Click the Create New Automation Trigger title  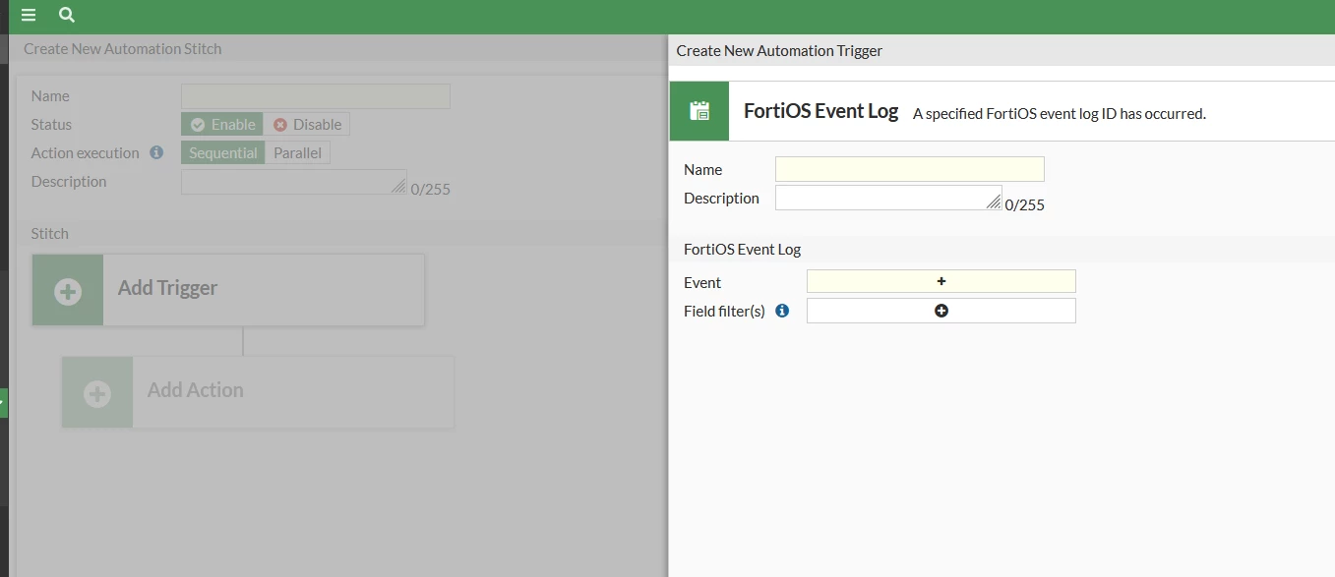[779, 50]
